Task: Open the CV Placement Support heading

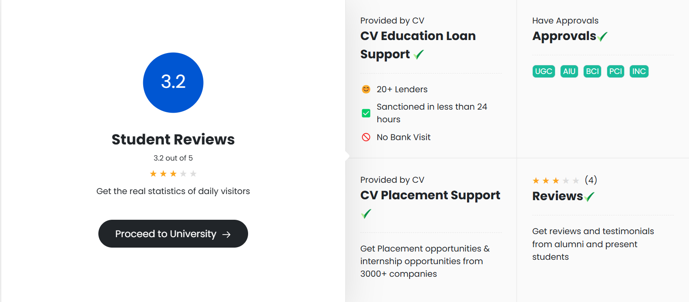Action: [430, 195]
